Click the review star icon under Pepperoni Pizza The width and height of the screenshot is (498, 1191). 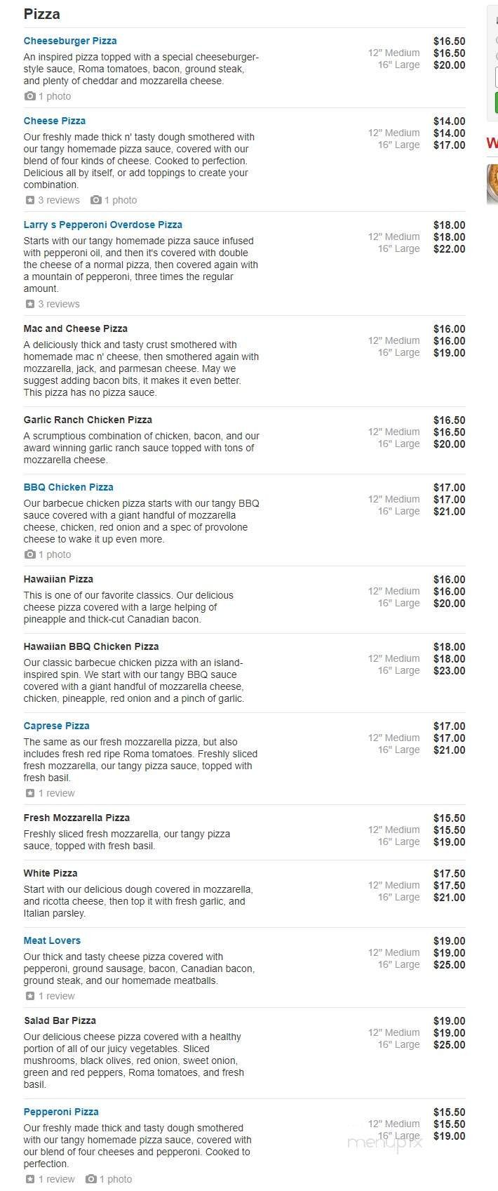[x=29, y=1179]
